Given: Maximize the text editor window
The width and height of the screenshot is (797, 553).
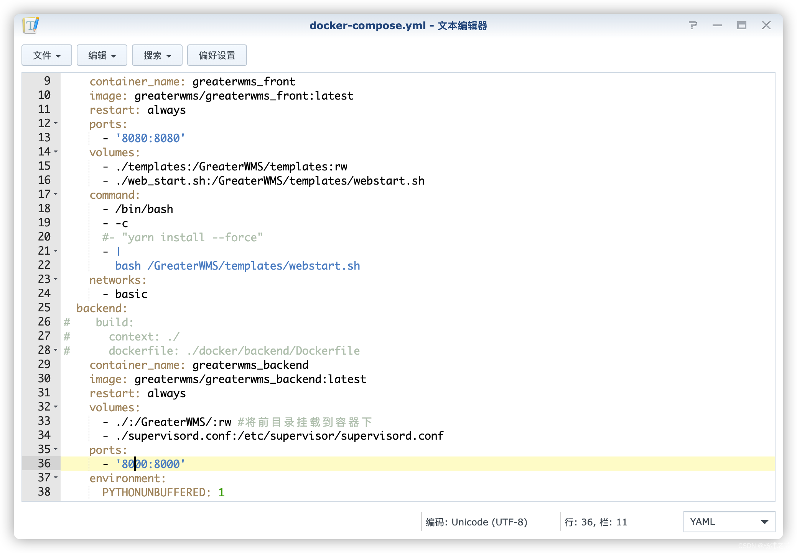Looking at the screenshot, I should [742, 25].
